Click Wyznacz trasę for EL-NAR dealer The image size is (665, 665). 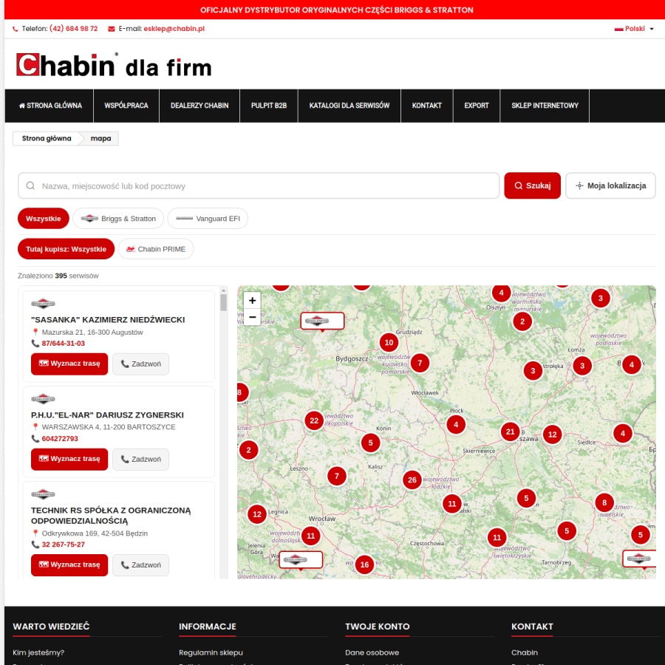[69, 460]
